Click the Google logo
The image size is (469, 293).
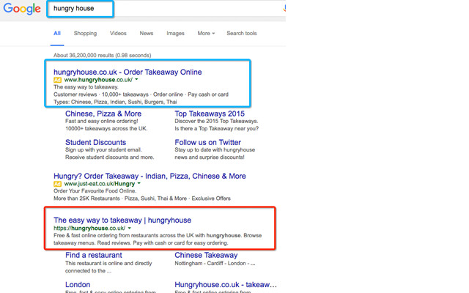(x=22, y=9)
